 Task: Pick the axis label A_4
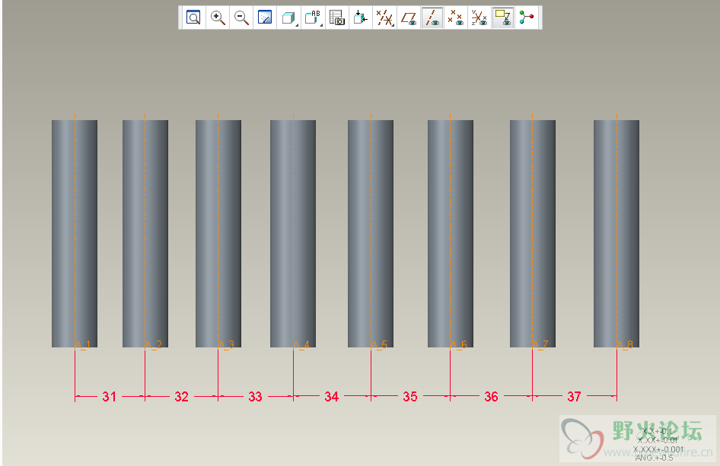(301, 344)
